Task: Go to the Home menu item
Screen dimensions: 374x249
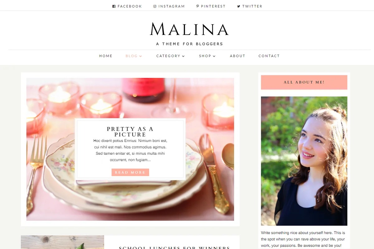Action: pos(106,56)
